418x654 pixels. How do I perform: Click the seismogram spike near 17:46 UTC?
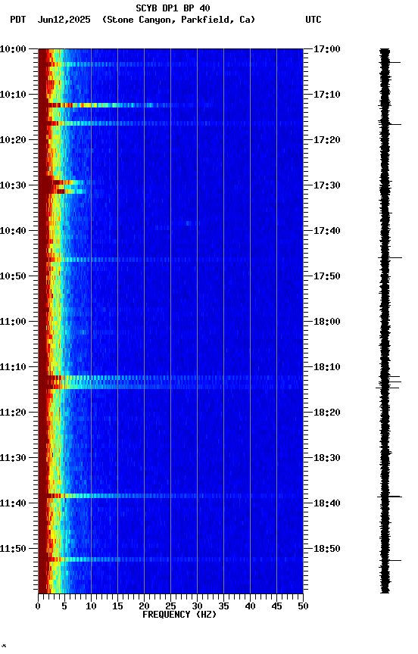(x=390, y=258)
